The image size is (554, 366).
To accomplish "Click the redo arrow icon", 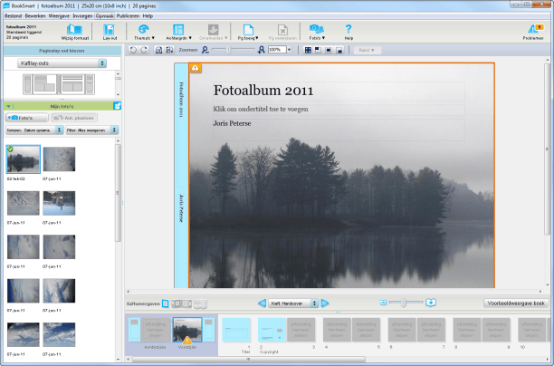I will [144, 50].
